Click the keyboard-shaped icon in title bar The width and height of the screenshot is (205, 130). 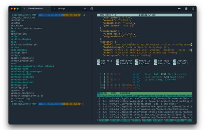pyautogui.click(x=179, y=9)
